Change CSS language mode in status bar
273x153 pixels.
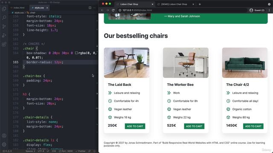point(54,151)
